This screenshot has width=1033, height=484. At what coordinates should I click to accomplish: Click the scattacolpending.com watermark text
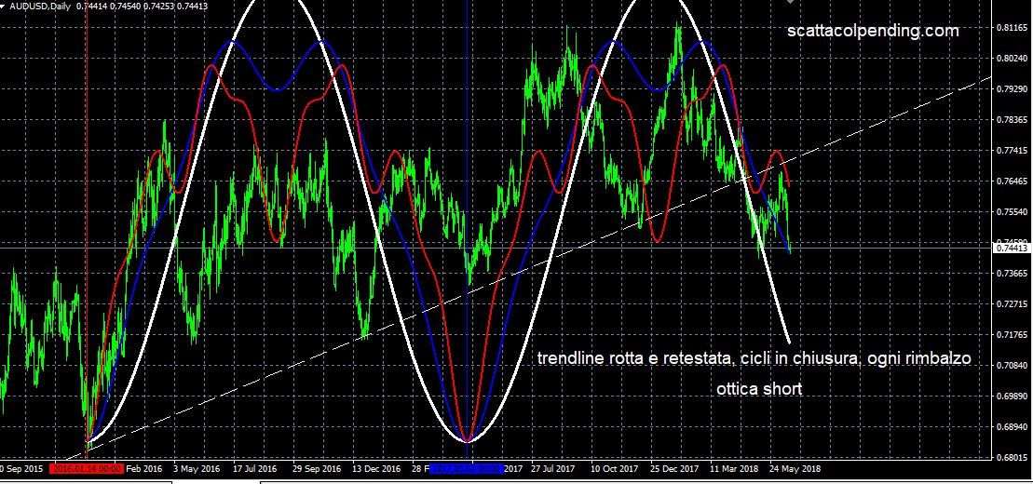tap(873, 31)
